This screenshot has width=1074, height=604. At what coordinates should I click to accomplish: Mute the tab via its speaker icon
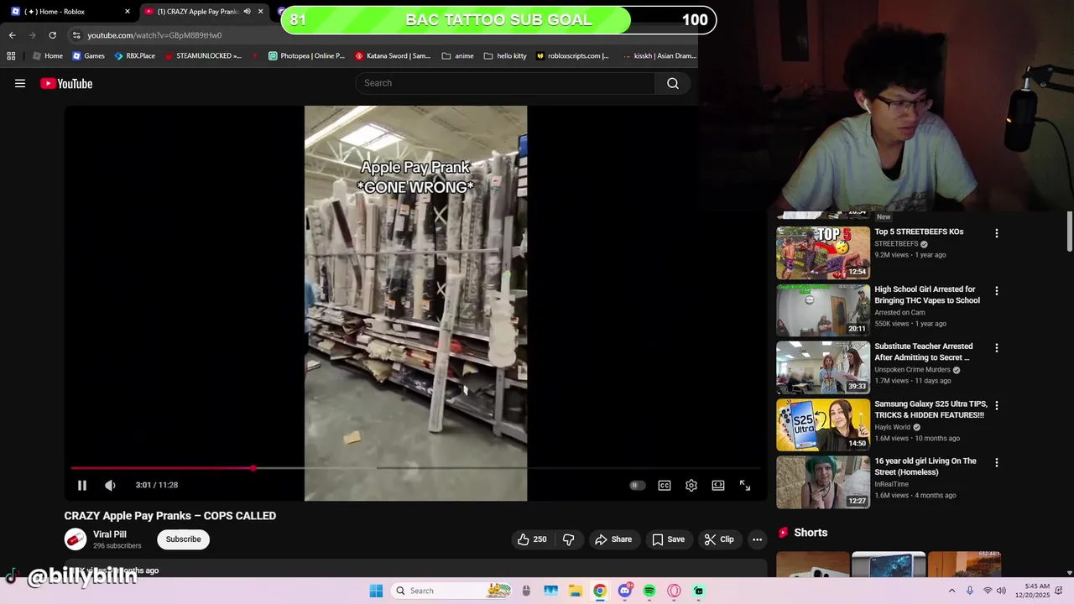pyautogui.click(x=247, y=12)
